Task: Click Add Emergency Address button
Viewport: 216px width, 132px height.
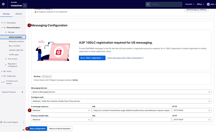Action: (x=197, y=10)
